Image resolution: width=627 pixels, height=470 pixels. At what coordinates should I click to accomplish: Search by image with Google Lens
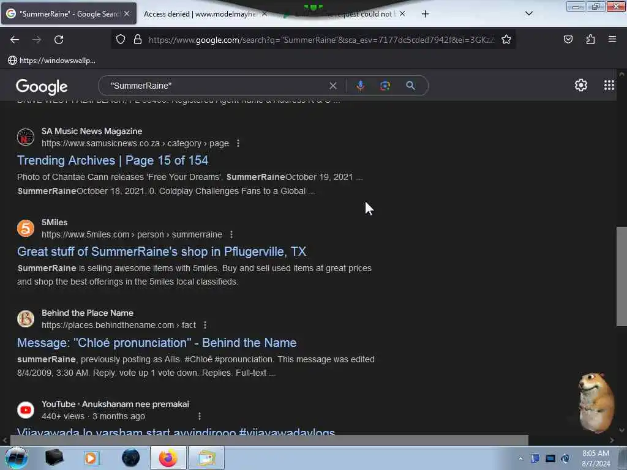(x=385, y=86)
